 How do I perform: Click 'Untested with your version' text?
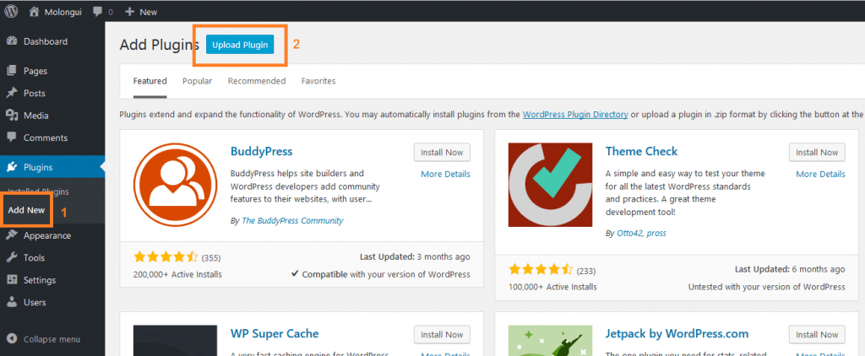tap(767, 287)
